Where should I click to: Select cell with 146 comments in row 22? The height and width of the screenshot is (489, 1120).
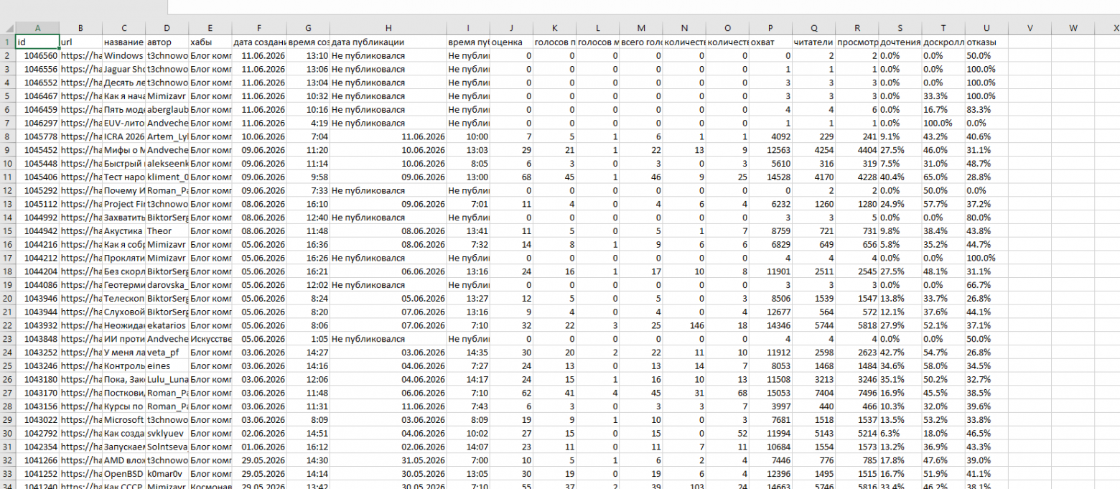pyautogui.click(x=684, y=325)
